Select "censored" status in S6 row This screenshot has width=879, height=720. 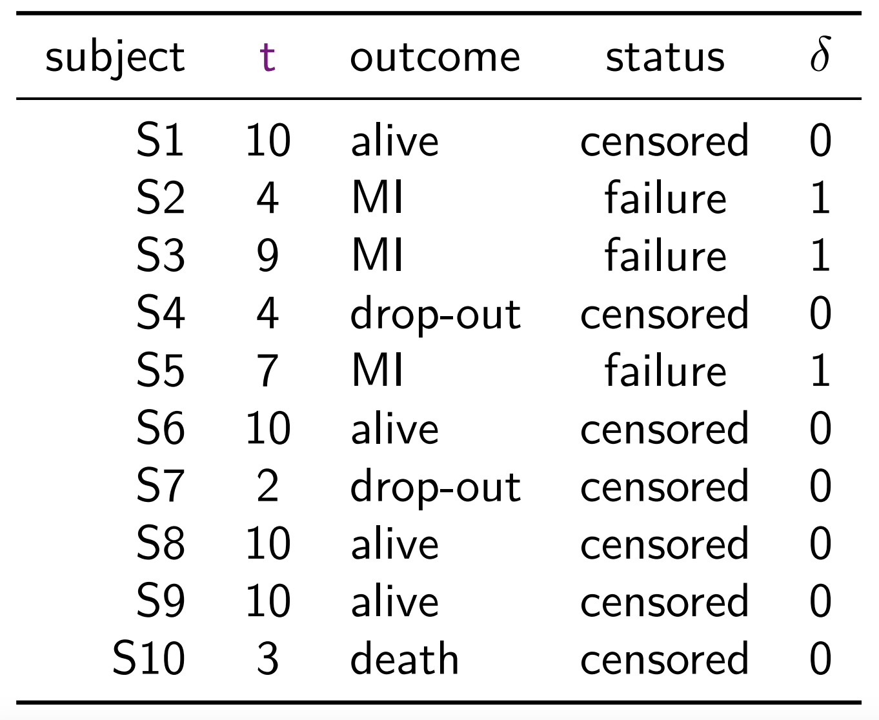click(x=665, y=429)
